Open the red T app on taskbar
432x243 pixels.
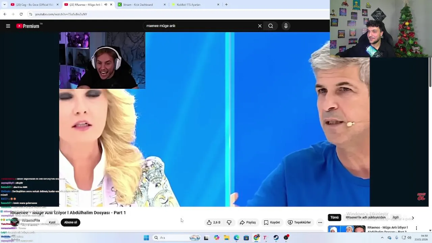(x=266, y=238)
